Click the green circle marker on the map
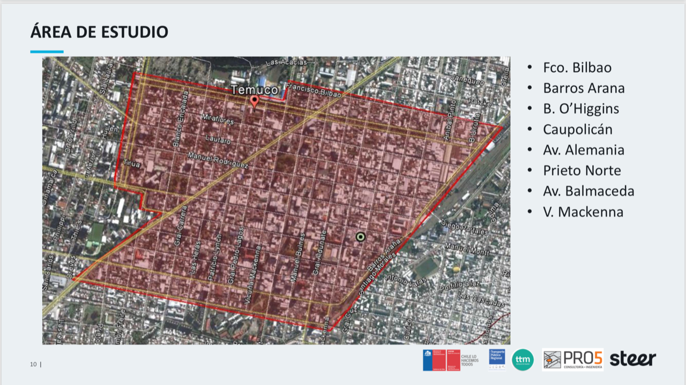Screen dimensions: 686x385 [x=360, y=236]
